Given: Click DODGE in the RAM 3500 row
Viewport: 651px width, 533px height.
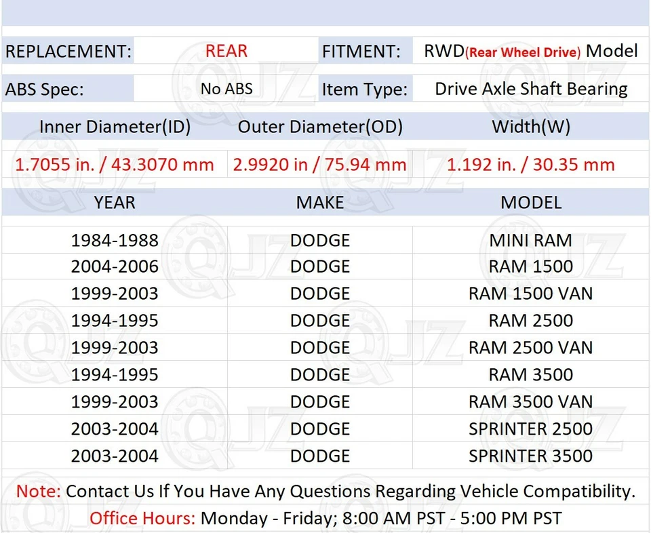Looking at the screenshot, I should [x=320, y=374].
